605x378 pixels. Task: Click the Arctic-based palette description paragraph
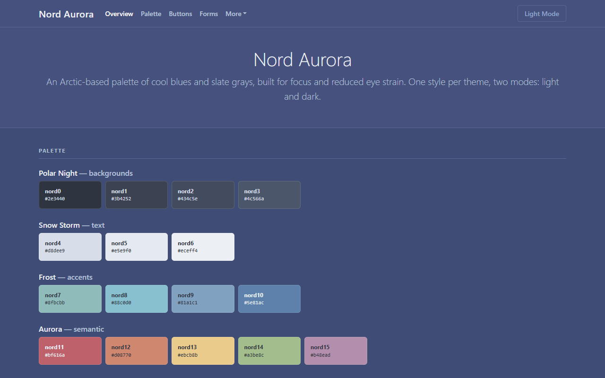pyautogui.click(x=302, y=89)
